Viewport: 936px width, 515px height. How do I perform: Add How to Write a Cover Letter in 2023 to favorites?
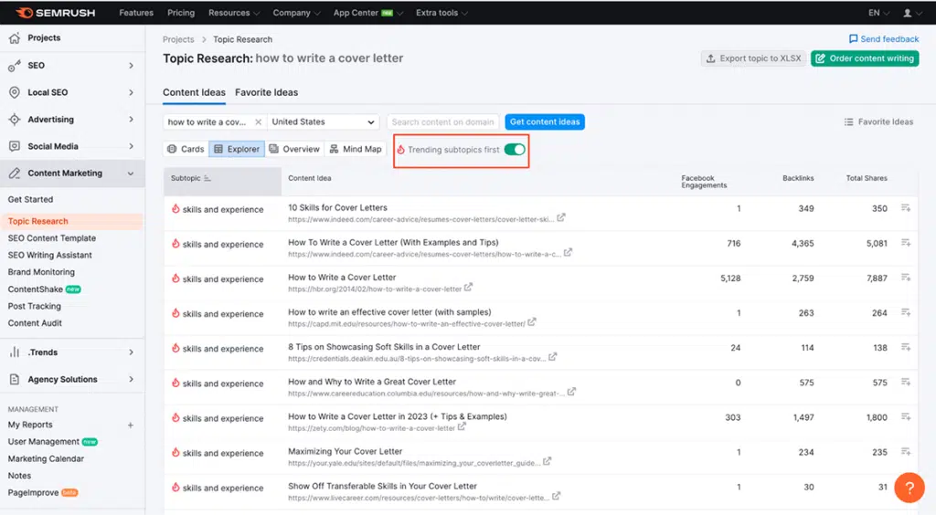coord(906,416)
